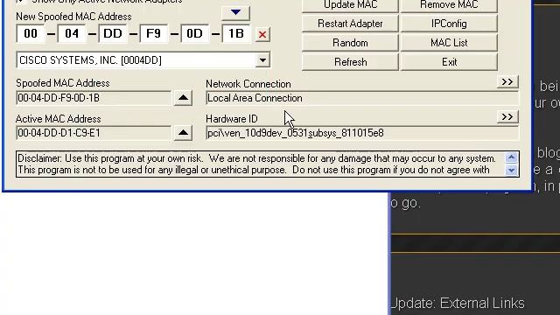Copy Active MAC Address up using arrow button

[x=183, y=133]
